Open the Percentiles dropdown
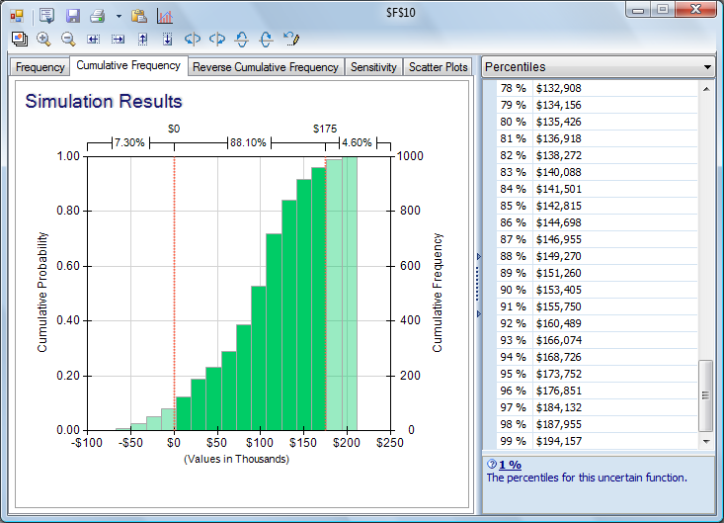This screenshot has width=724, height=523. click(706, 67)
